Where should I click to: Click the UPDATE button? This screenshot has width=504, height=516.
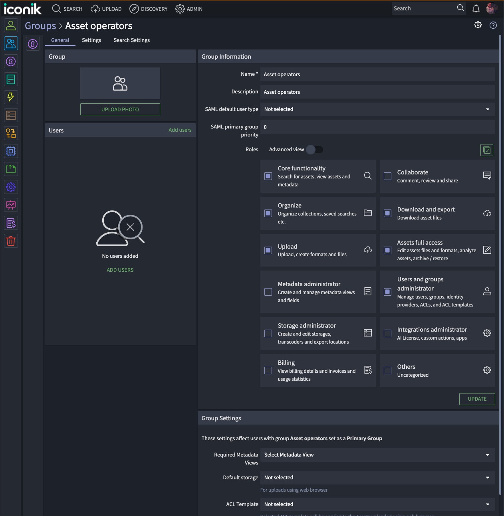coord(477,399)
